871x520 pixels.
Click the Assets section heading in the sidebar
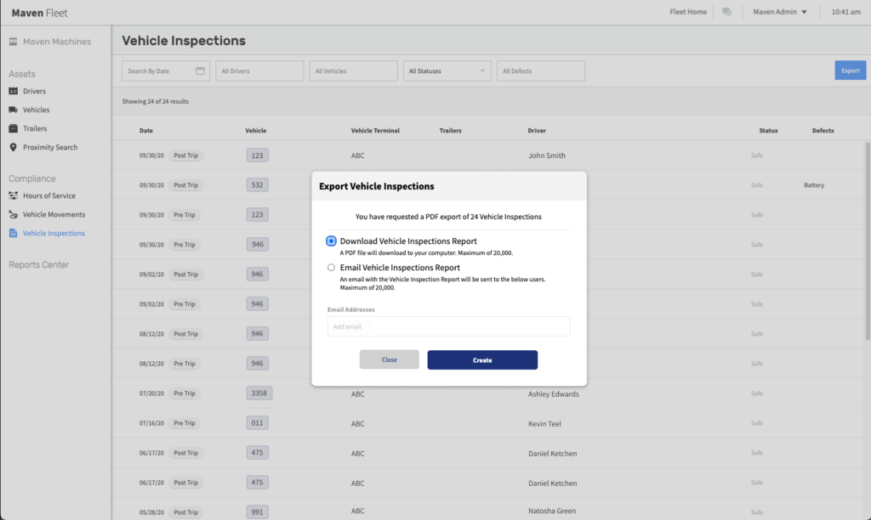tap(21, 74)
